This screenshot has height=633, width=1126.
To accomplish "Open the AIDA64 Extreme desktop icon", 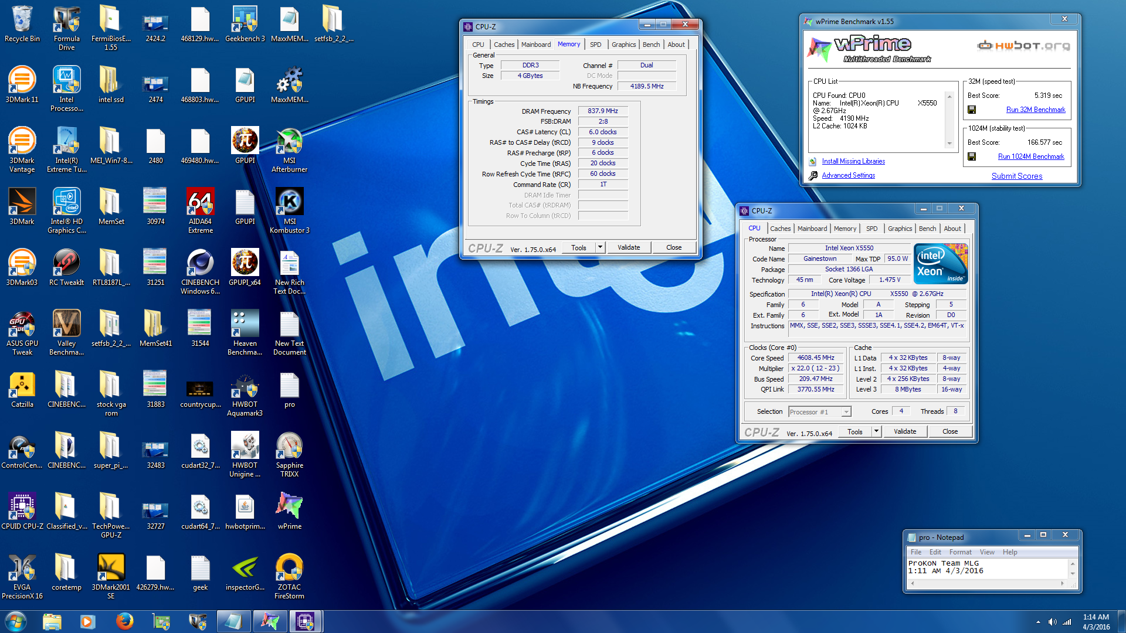I will tap(201, 211).
